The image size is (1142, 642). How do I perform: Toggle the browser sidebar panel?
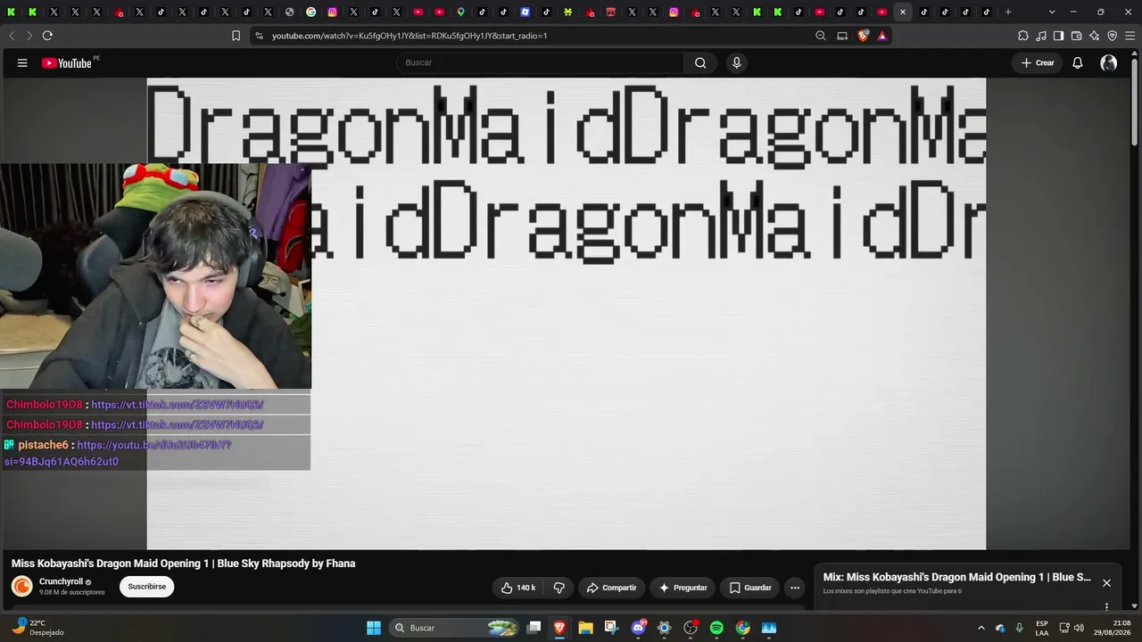coord(1059,36)
